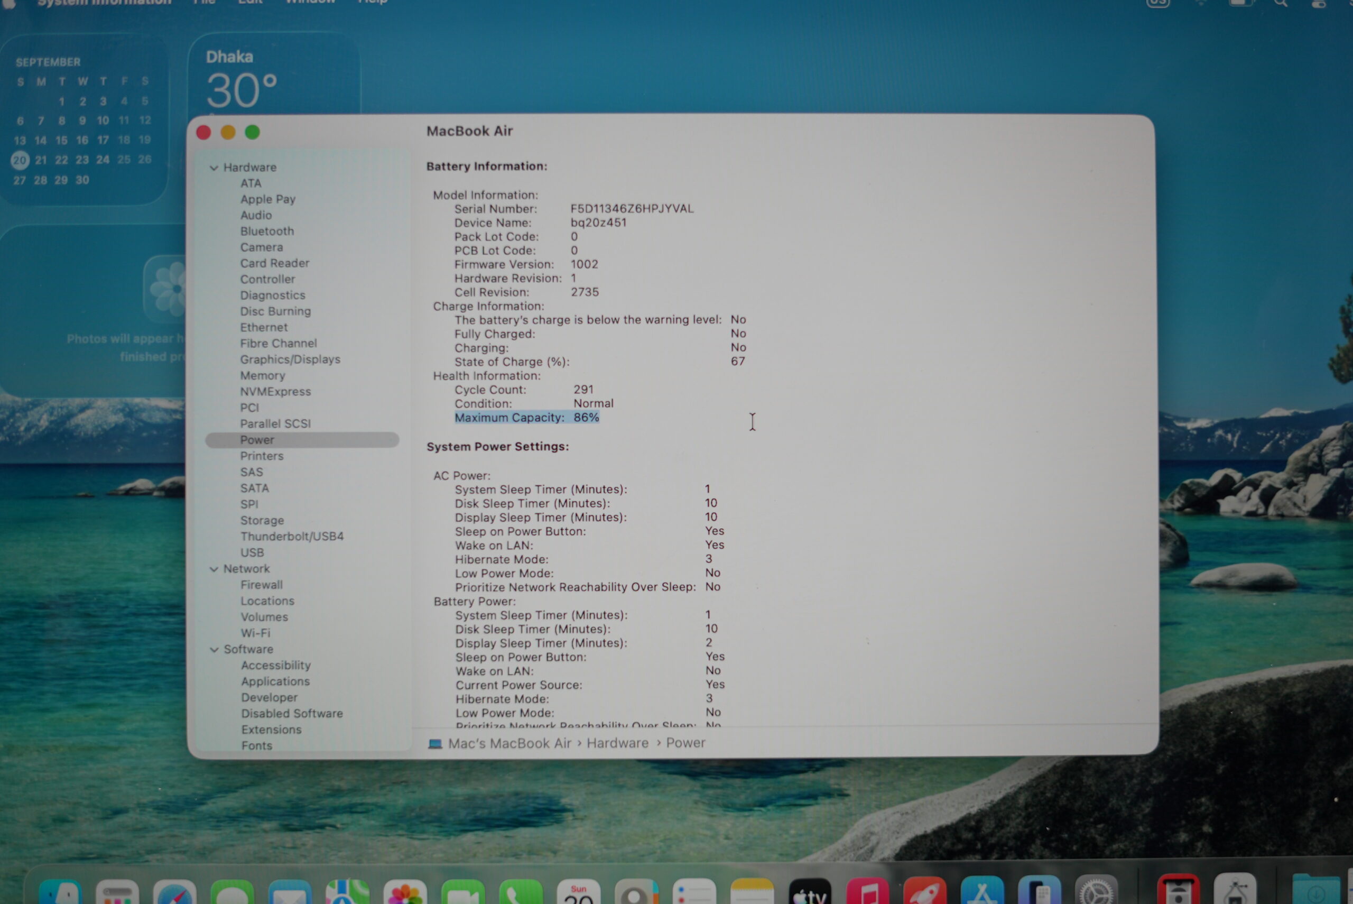Viewport: 1353px width, 904px height.
Task: Collapse the Network section chevron
Action: point(214,569)
